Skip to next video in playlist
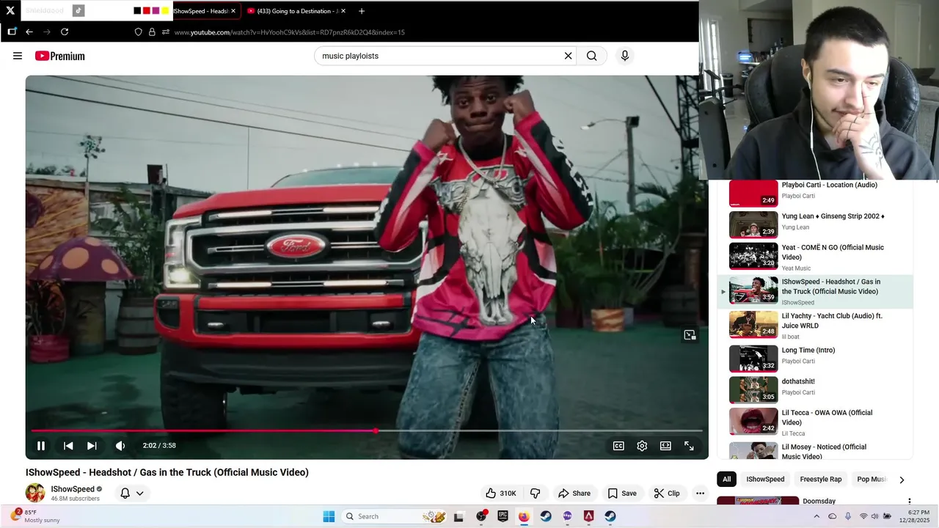Viewport: 939px width, 528px height. click(92, 446)
